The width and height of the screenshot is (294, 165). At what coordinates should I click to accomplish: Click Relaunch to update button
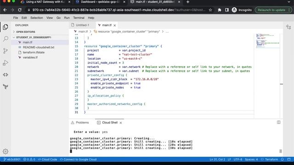point(273,10)
